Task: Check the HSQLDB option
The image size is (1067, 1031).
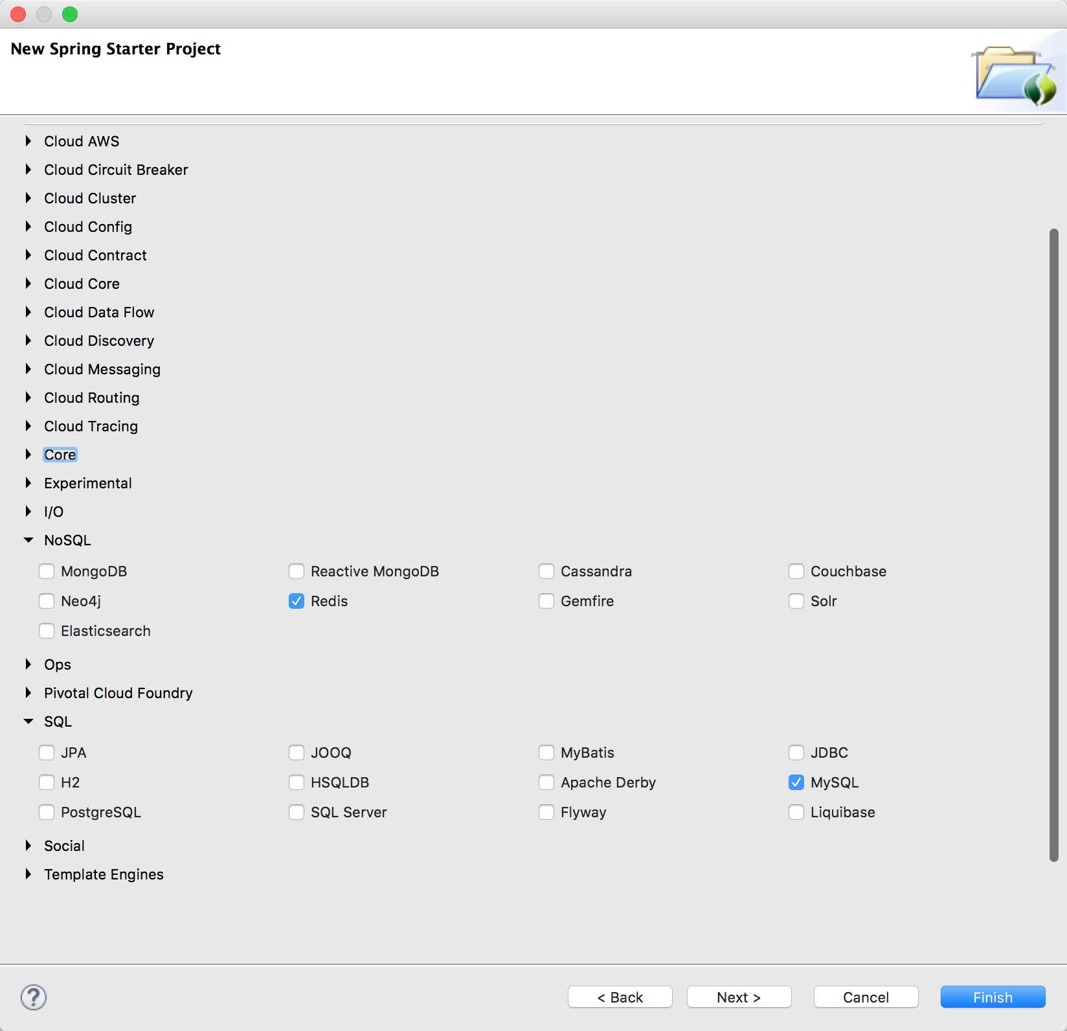Action: [297, 782]
